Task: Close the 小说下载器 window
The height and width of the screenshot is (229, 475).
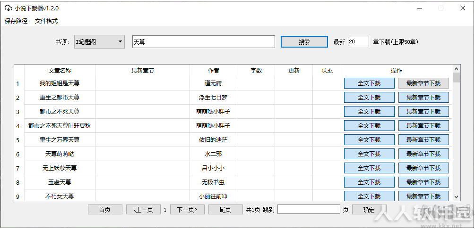Action: click(x=463, y=8)
